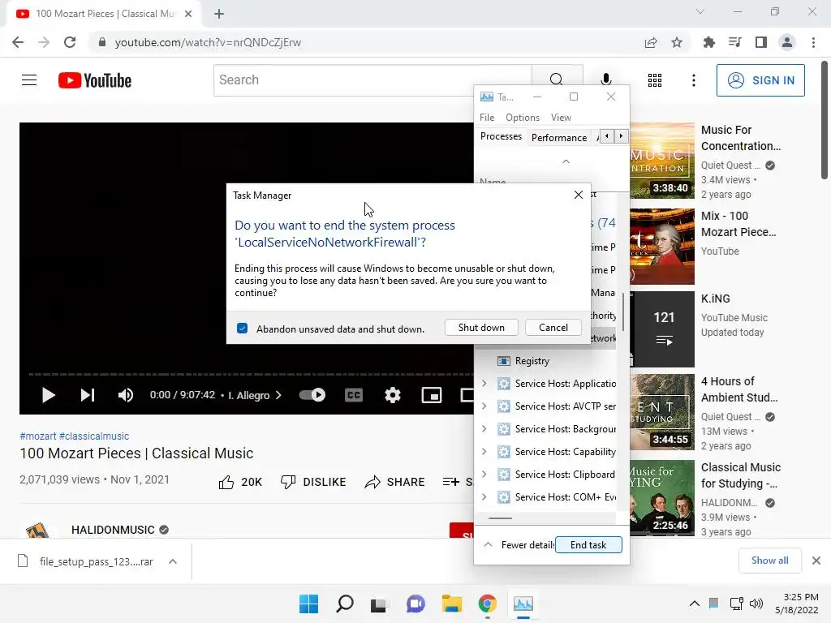This screenshot has width=831, height=623.
Task: Toggle Chrome side panel icon
Action: pyautogui.click(x=761, y=42)
